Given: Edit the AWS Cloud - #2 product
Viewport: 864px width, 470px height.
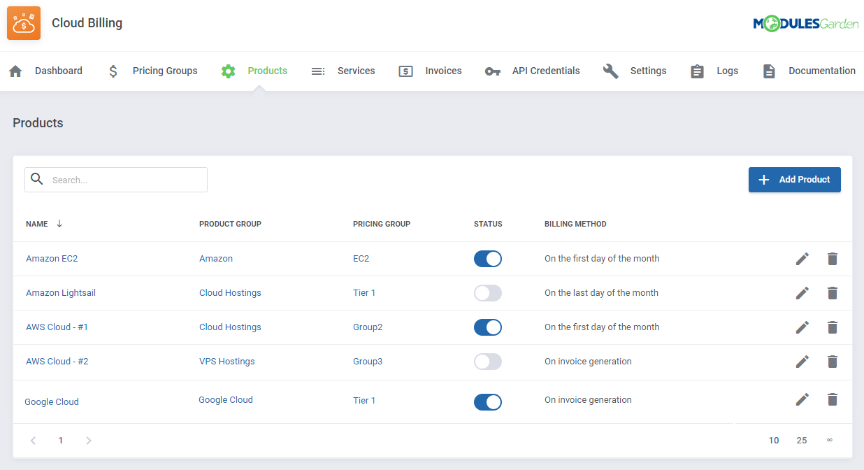Looking at the screenshot, I should pos(802,362).
